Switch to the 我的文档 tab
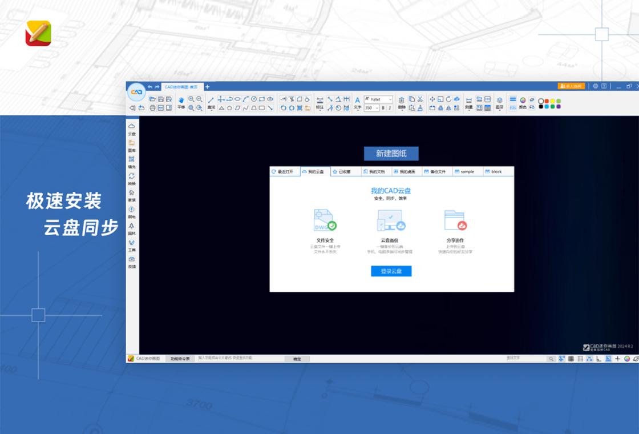 coord(377,172)
